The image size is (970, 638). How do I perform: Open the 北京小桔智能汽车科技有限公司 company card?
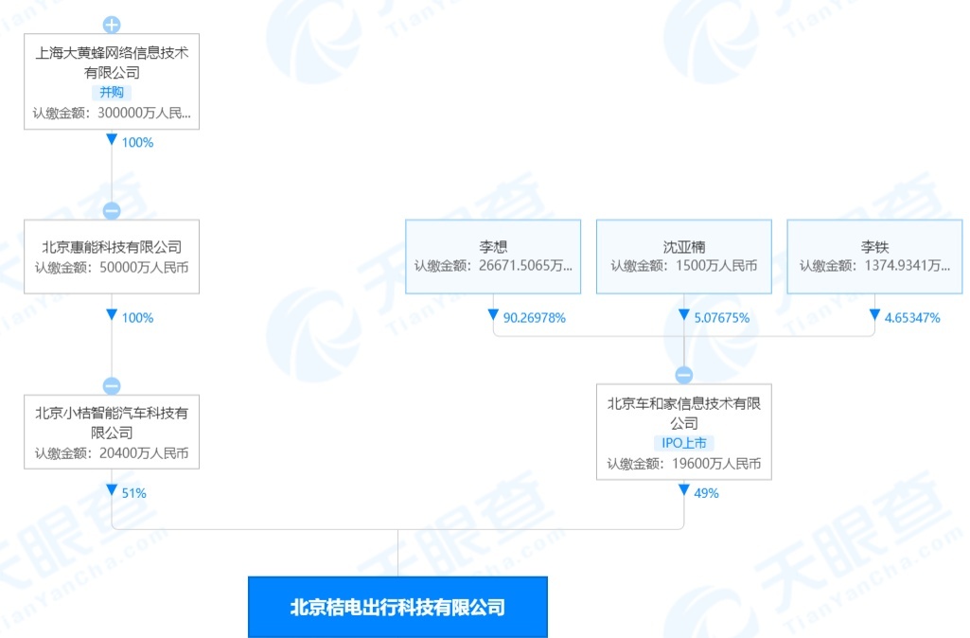coord(112,432)
